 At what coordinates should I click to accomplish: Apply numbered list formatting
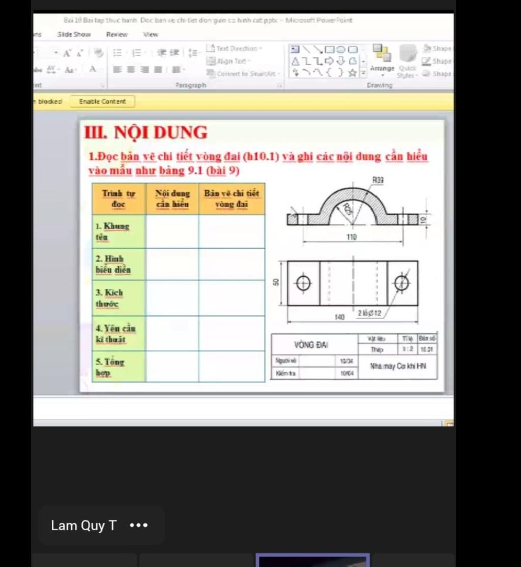(x=137, y=53)
